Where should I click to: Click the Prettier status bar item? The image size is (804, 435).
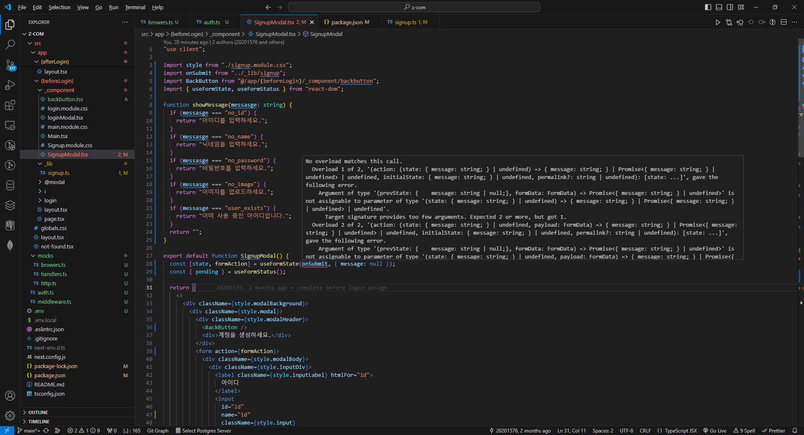pos(773,430)
